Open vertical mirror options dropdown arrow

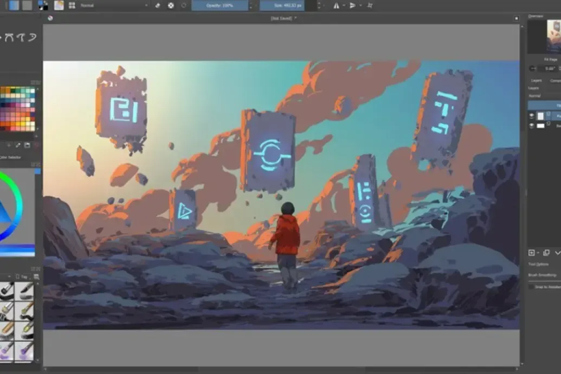[x=360, y=5]
